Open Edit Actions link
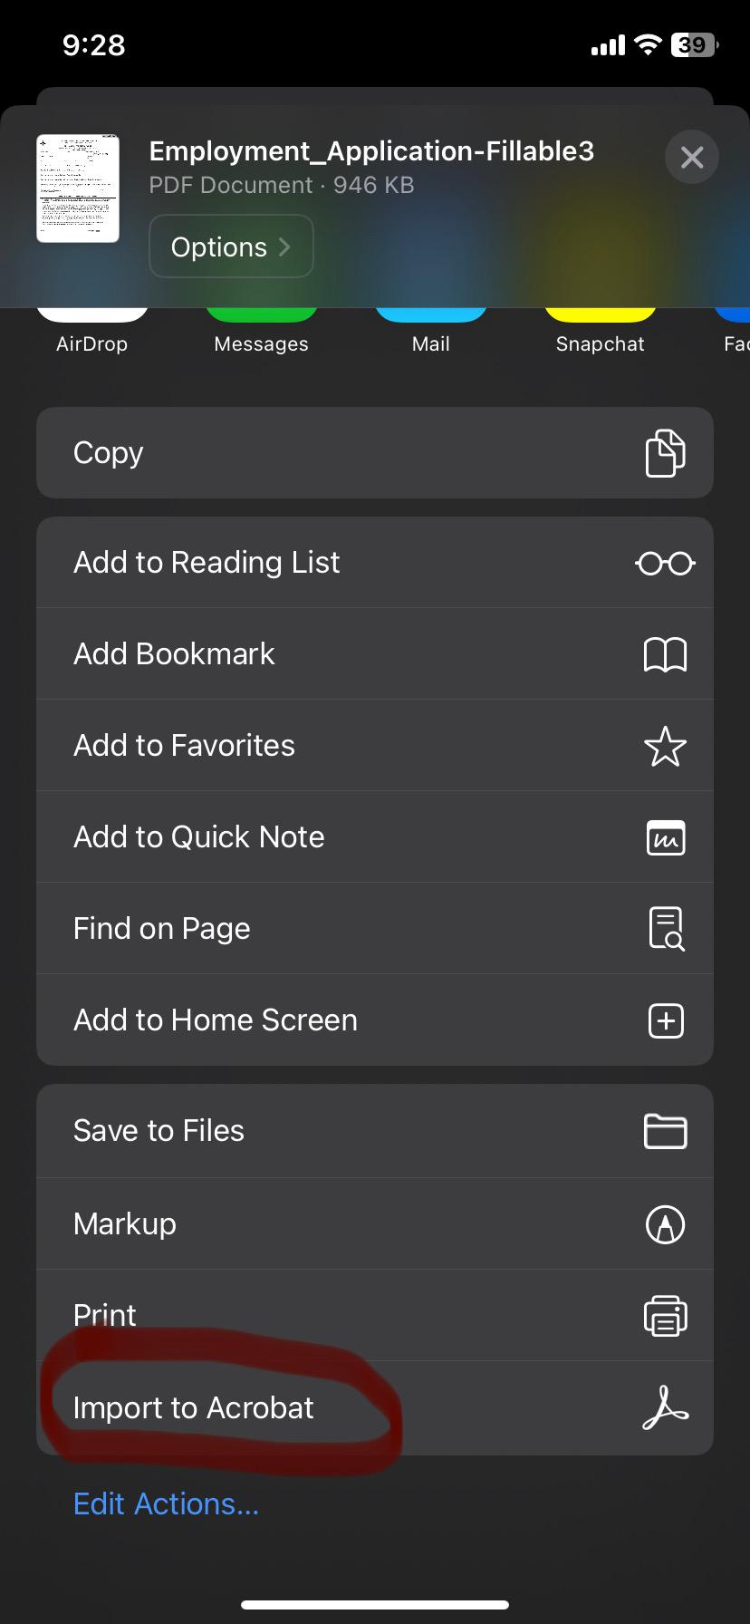 click(166, 1504)
